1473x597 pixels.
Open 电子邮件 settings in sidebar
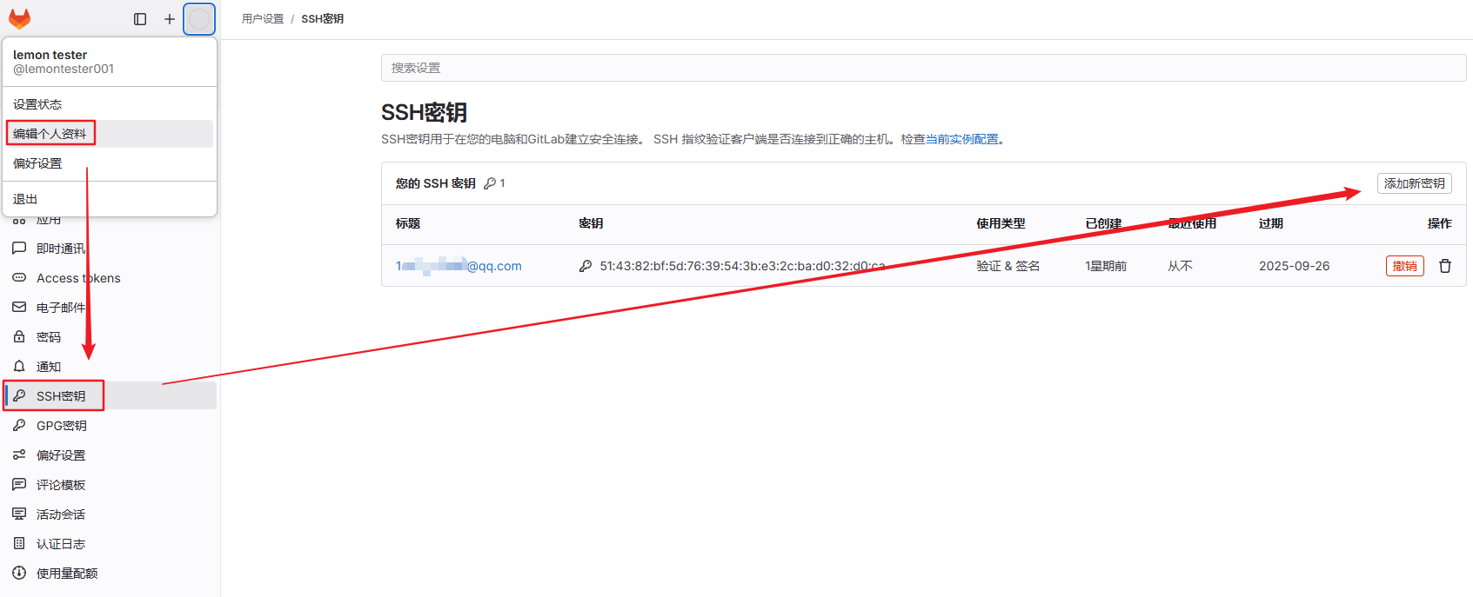[60, 308]
